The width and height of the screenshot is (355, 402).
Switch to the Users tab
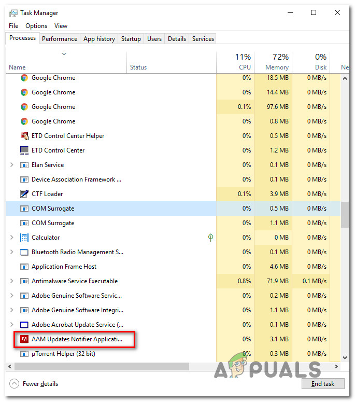click(x=154, y=39)
